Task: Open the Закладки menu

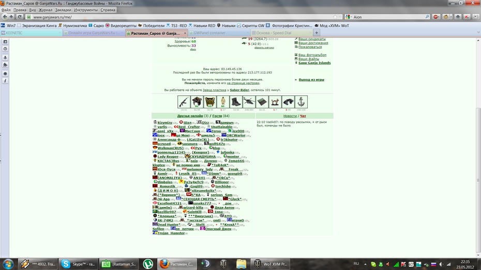Action: 63,10
